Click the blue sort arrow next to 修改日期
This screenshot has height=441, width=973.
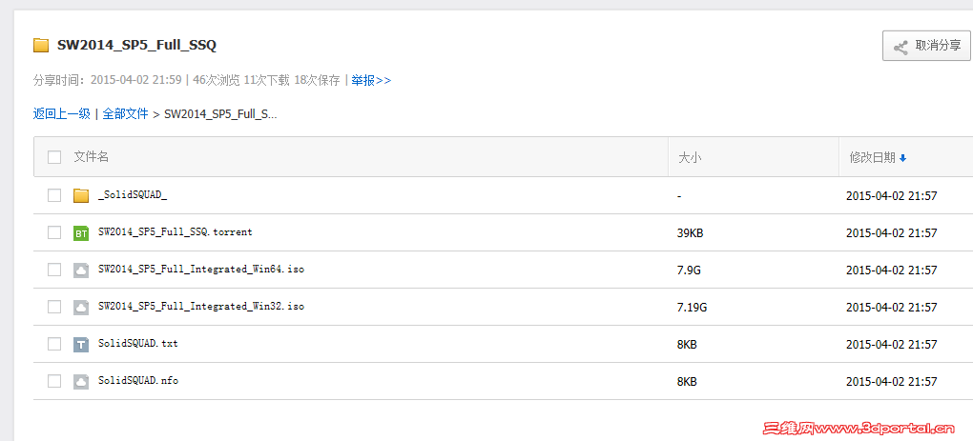902,158
